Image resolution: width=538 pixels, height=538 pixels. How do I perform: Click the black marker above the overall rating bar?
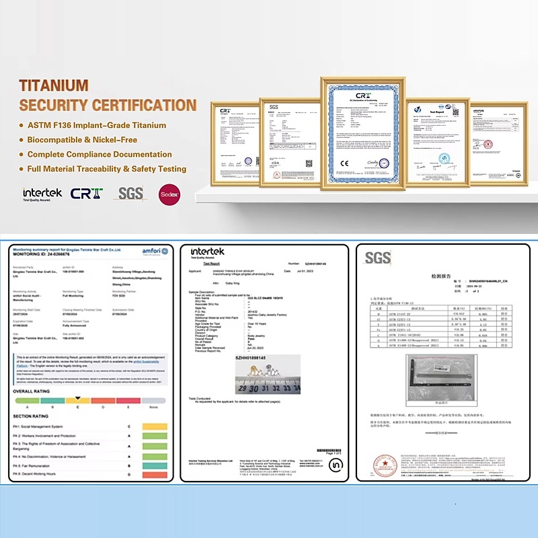tap(78, 398)
